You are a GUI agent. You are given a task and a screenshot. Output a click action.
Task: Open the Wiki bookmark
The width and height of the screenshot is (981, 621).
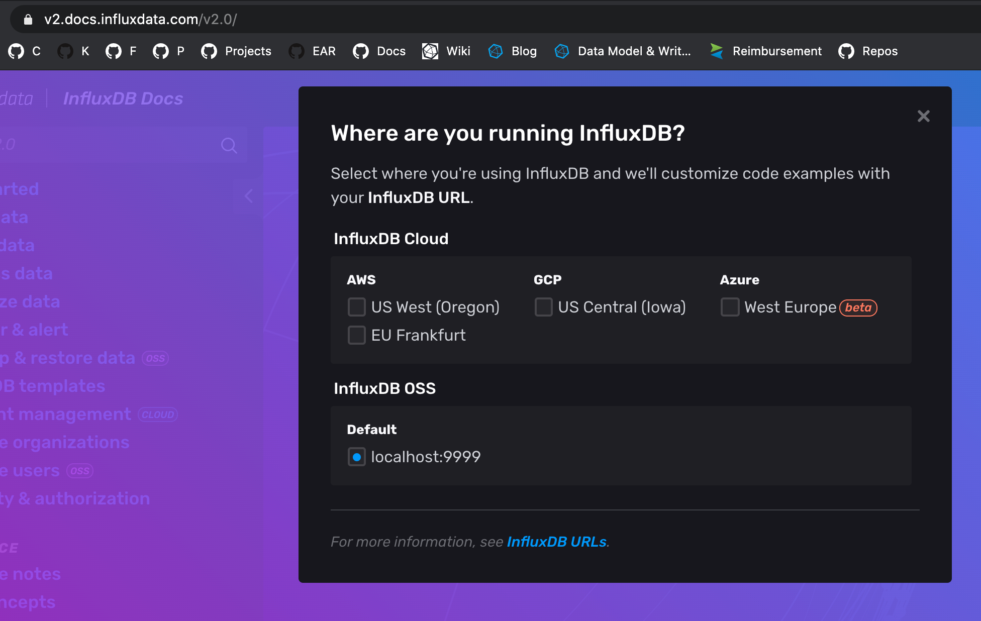click(446, 51)
